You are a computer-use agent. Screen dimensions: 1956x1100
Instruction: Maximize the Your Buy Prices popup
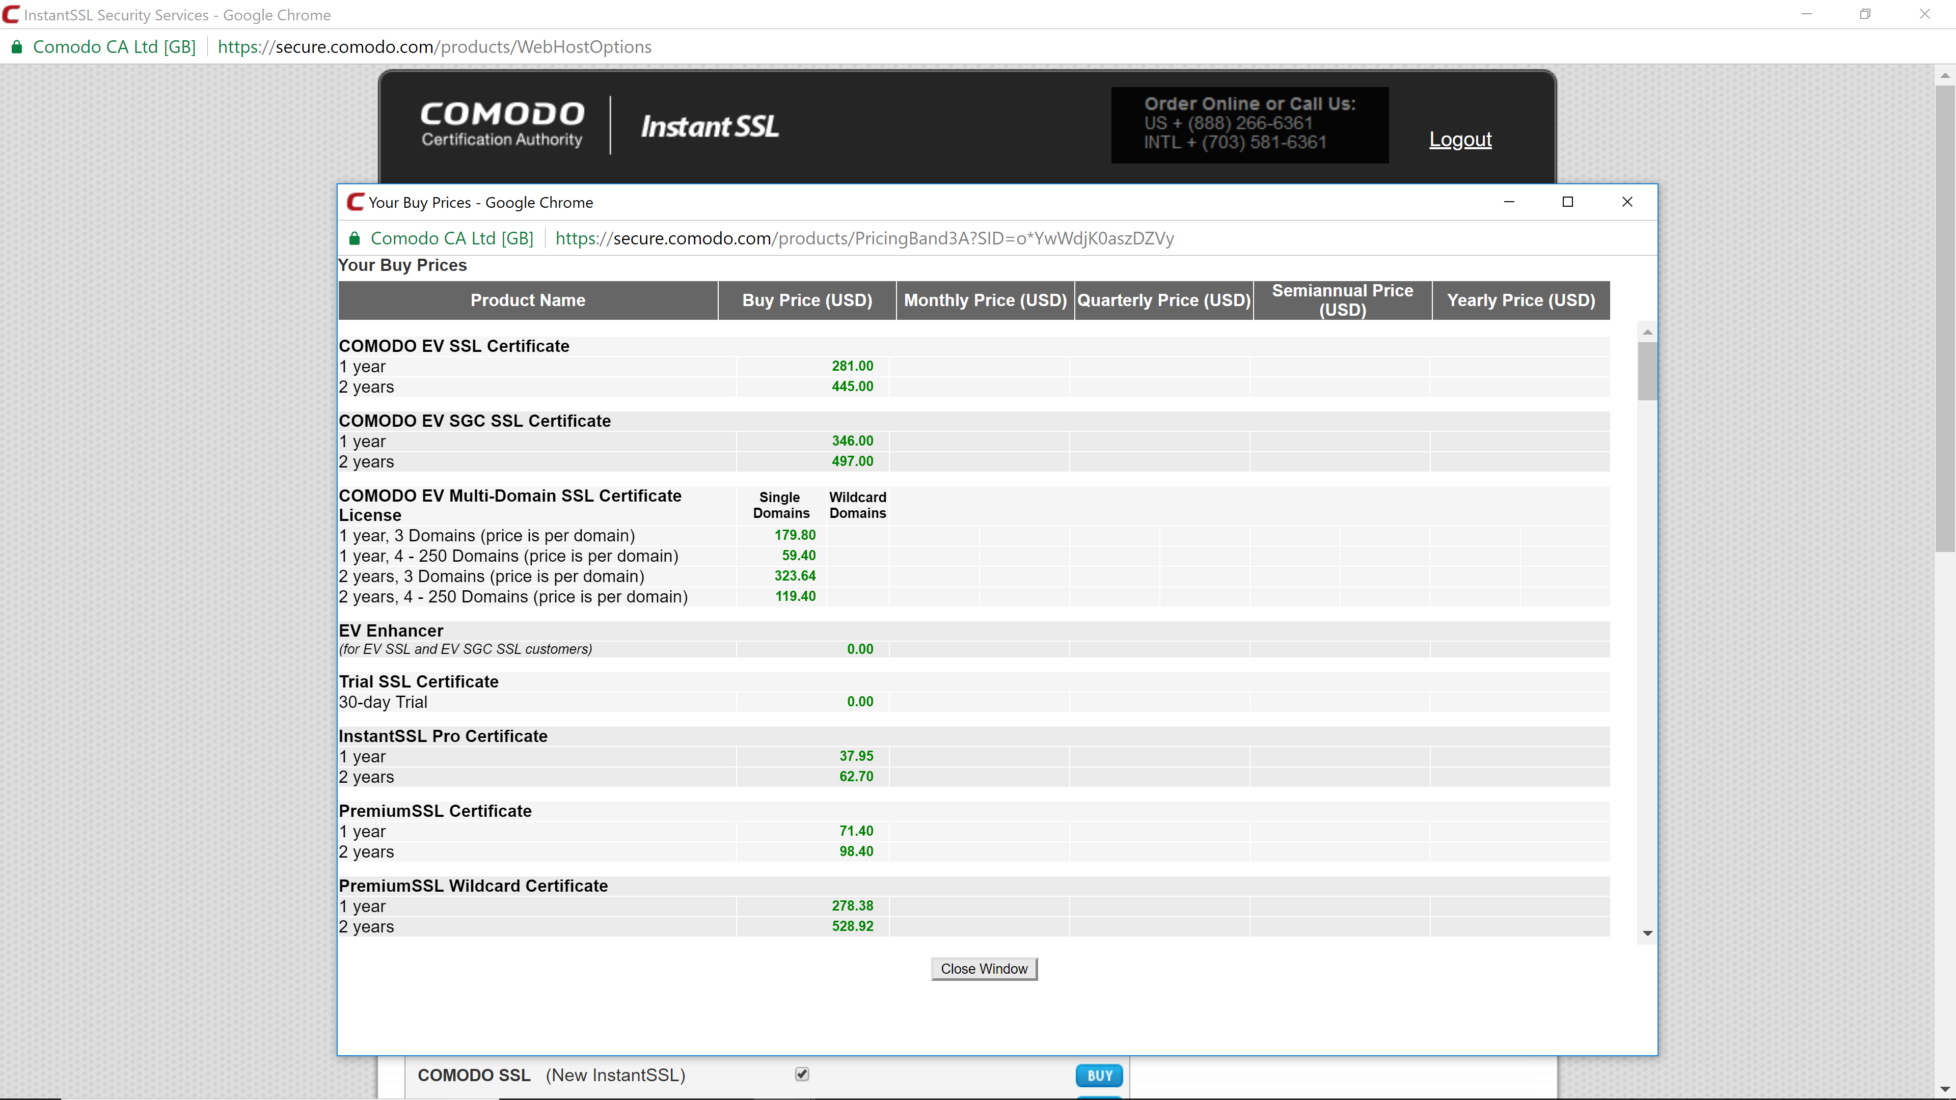[1567, 202]
